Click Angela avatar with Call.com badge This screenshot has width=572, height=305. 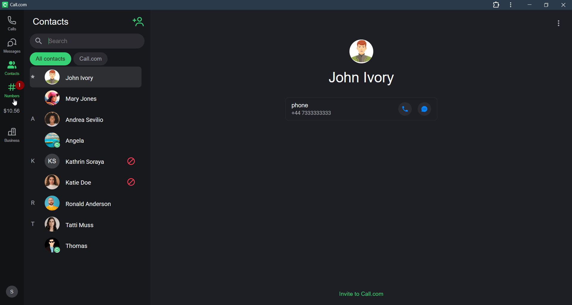click(x=52, y=140)
